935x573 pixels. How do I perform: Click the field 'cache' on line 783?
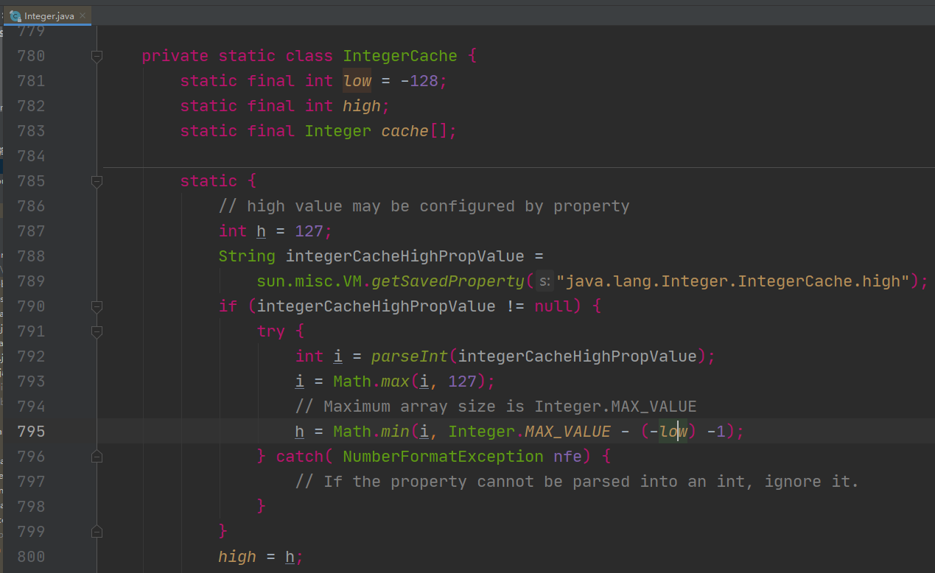coord(405,131)
